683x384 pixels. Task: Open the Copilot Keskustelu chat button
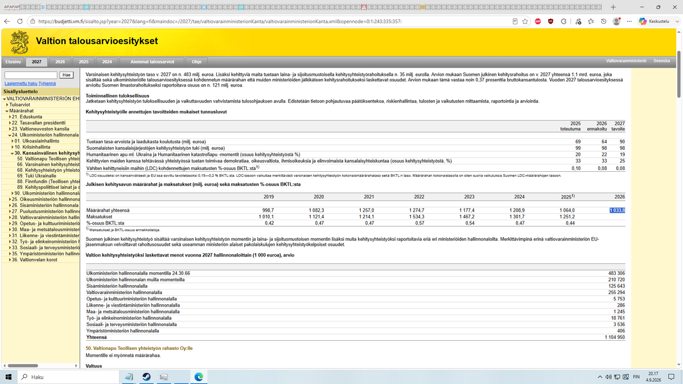[658, 21]
